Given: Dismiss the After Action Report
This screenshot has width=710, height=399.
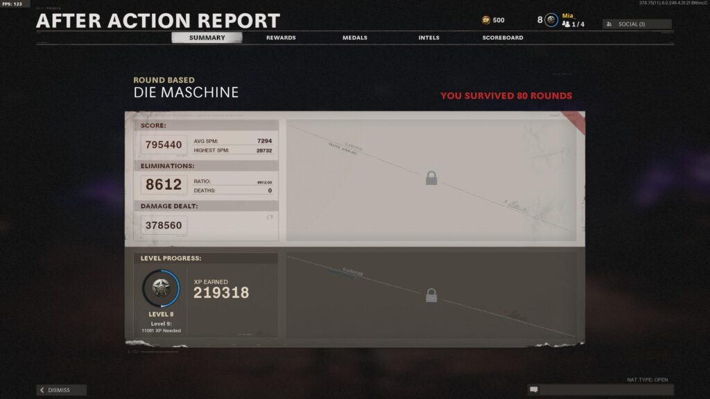Looking at the screenshot, I should (61, 390).
